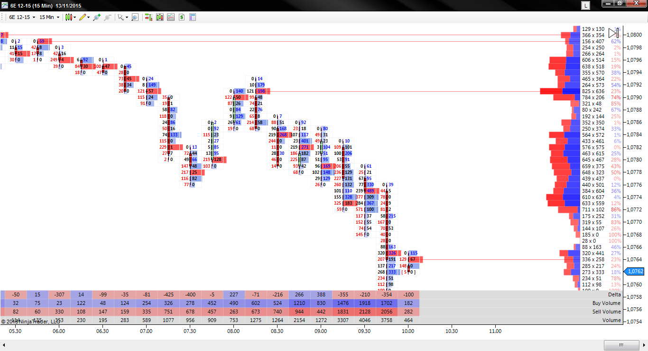
Task: Click the 326 highlighted footprint cell
Action: click(392, 253)
